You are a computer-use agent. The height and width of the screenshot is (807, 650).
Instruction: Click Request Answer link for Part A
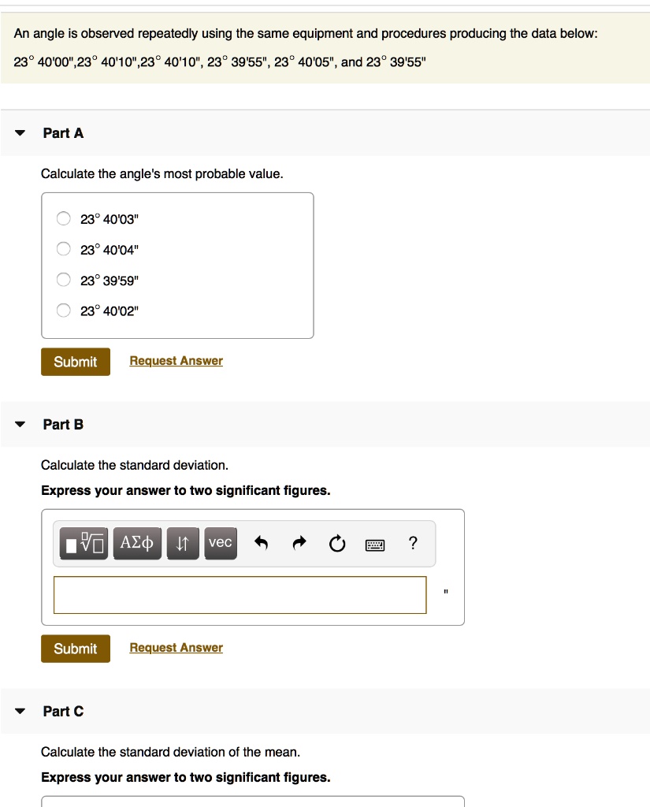pos(176,361)
